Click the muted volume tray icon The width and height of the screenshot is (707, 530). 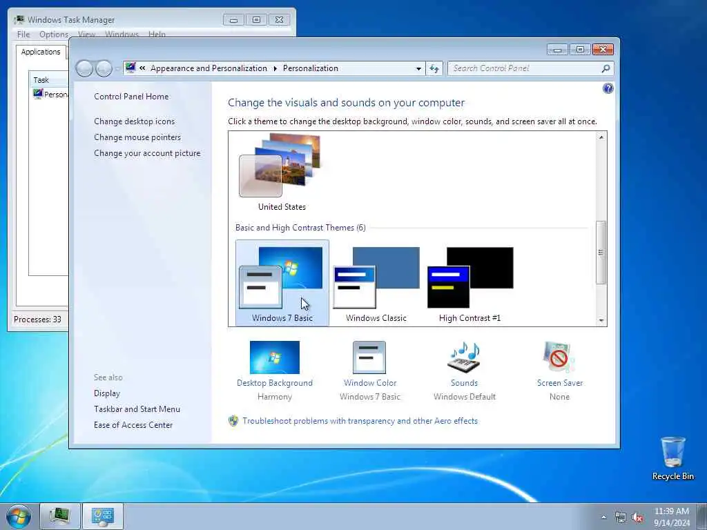point(637,518)
